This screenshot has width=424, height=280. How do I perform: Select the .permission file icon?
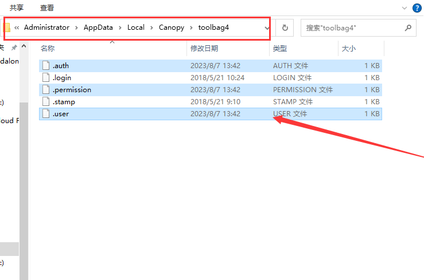coord(46,89)
